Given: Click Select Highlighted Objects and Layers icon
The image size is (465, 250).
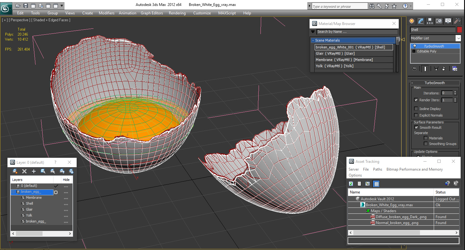Looking at the screenshot, I should click(43, 171).
